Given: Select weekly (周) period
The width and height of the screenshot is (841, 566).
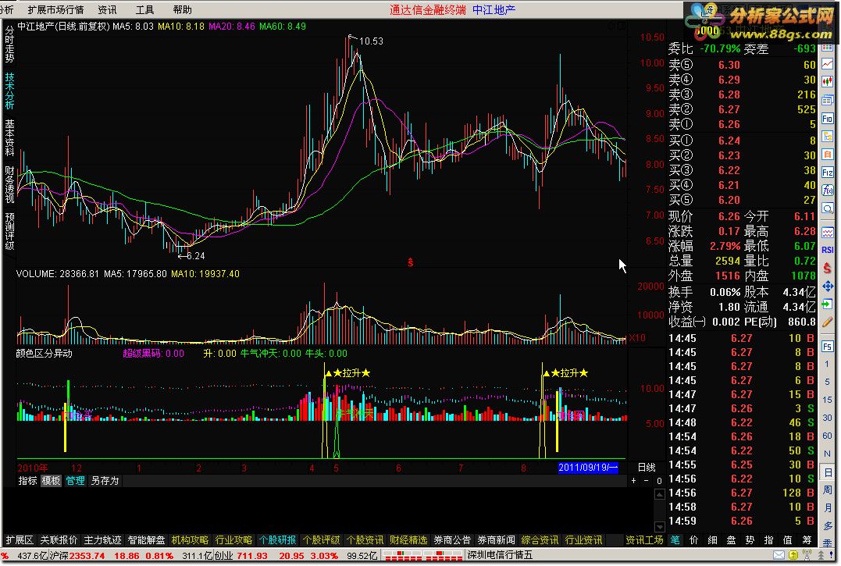Looking at the screenshot, I should [x=828, y=490].
